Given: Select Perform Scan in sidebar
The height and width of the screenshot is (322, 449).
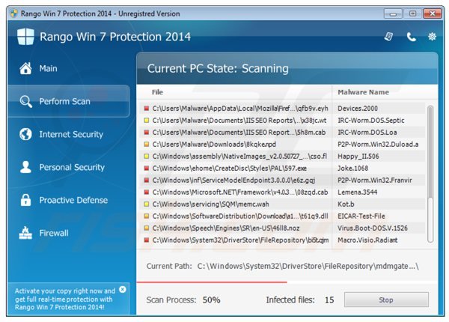Looking at the screenshot, I should (69, 101).
